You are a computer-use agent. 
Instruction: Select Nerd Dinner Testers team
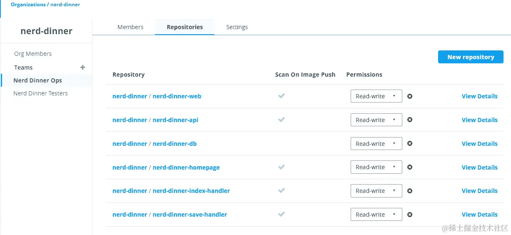point(40,93)
